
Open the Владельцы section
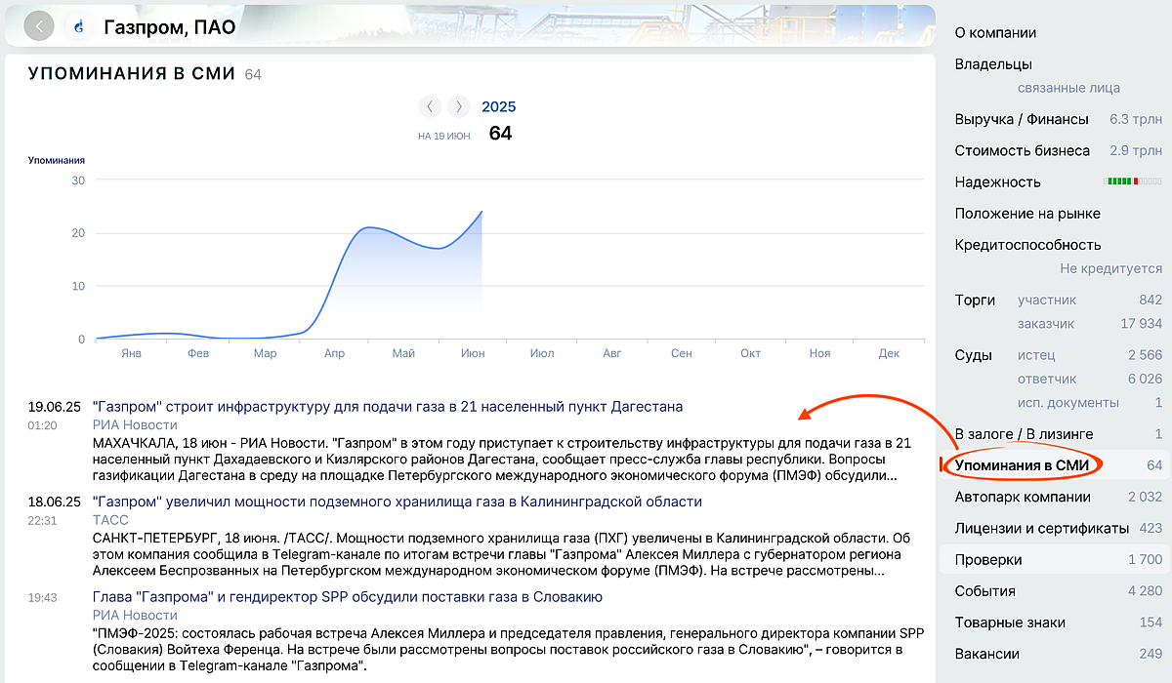click(x=993, y=64)
